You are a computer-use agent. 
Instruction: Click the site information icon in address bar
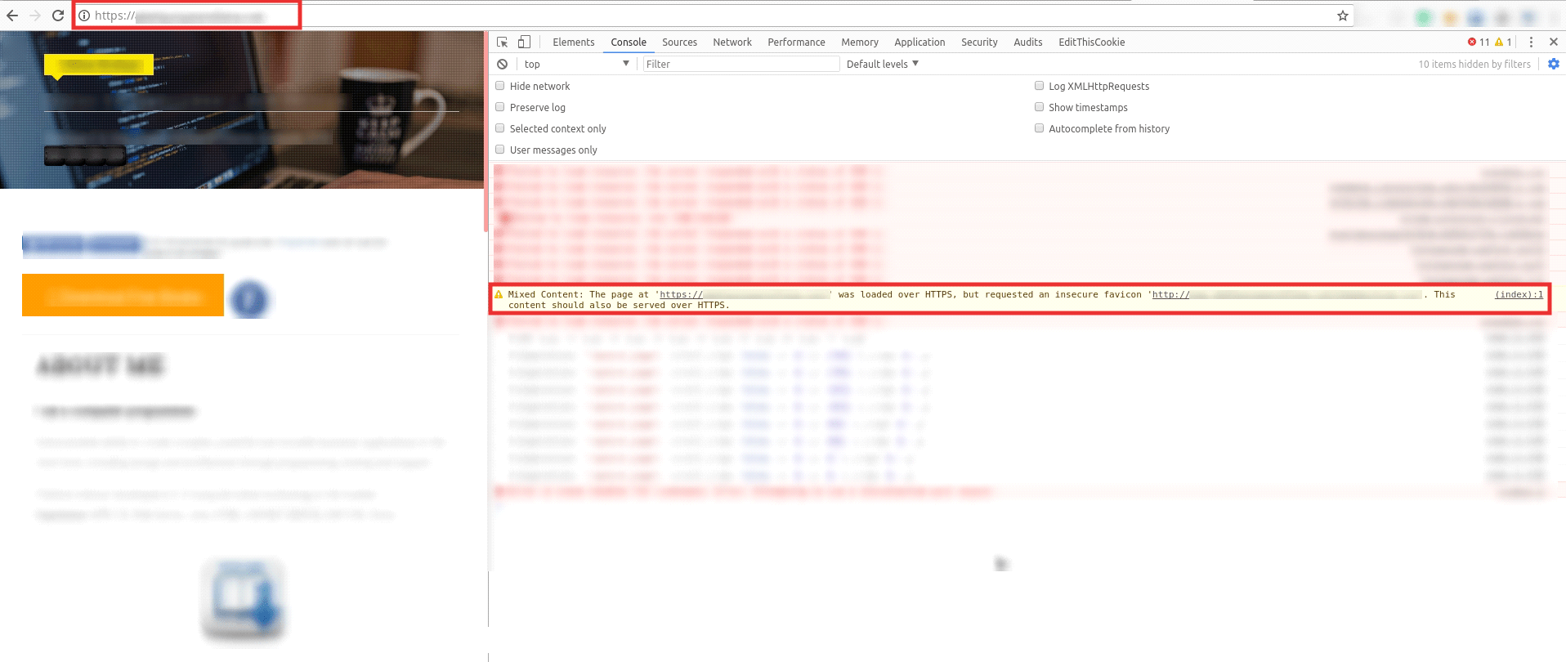click(x=84, y=16)
